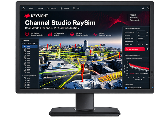Image resolution: width=165 pixels, height=124 pixels.
Task: Click the Number of Rays field
Action: [x=141, y=38]
